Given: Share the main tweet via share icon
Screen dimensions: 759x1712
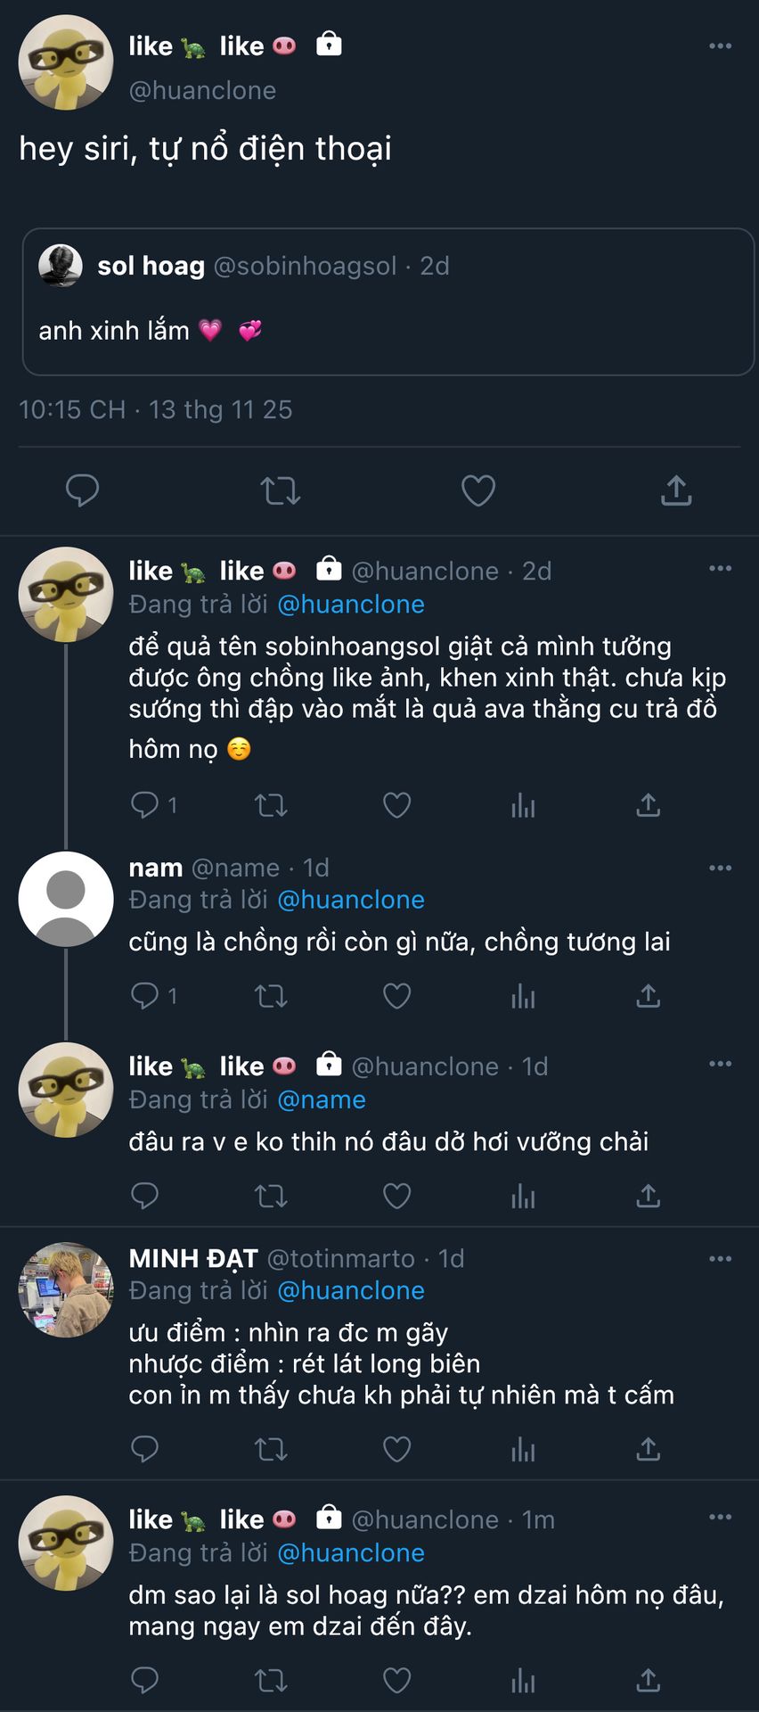Looking at the screenshot, I should pyautogui.click(x=676, y=490).
